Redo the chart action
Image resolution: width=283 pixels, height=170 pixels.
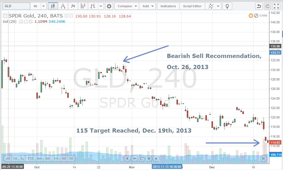click(267, 6)
